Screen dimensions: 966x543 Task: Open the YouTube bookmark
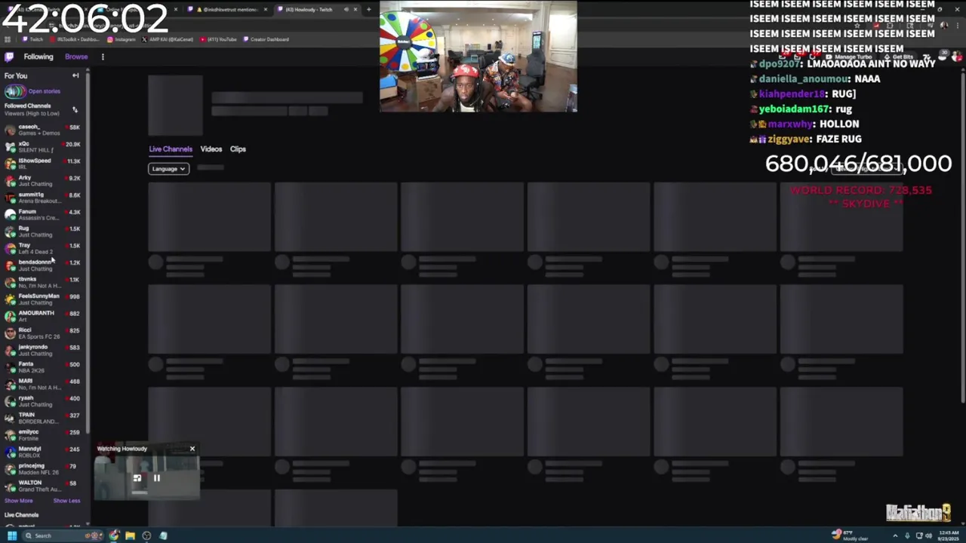pos(219,39)
